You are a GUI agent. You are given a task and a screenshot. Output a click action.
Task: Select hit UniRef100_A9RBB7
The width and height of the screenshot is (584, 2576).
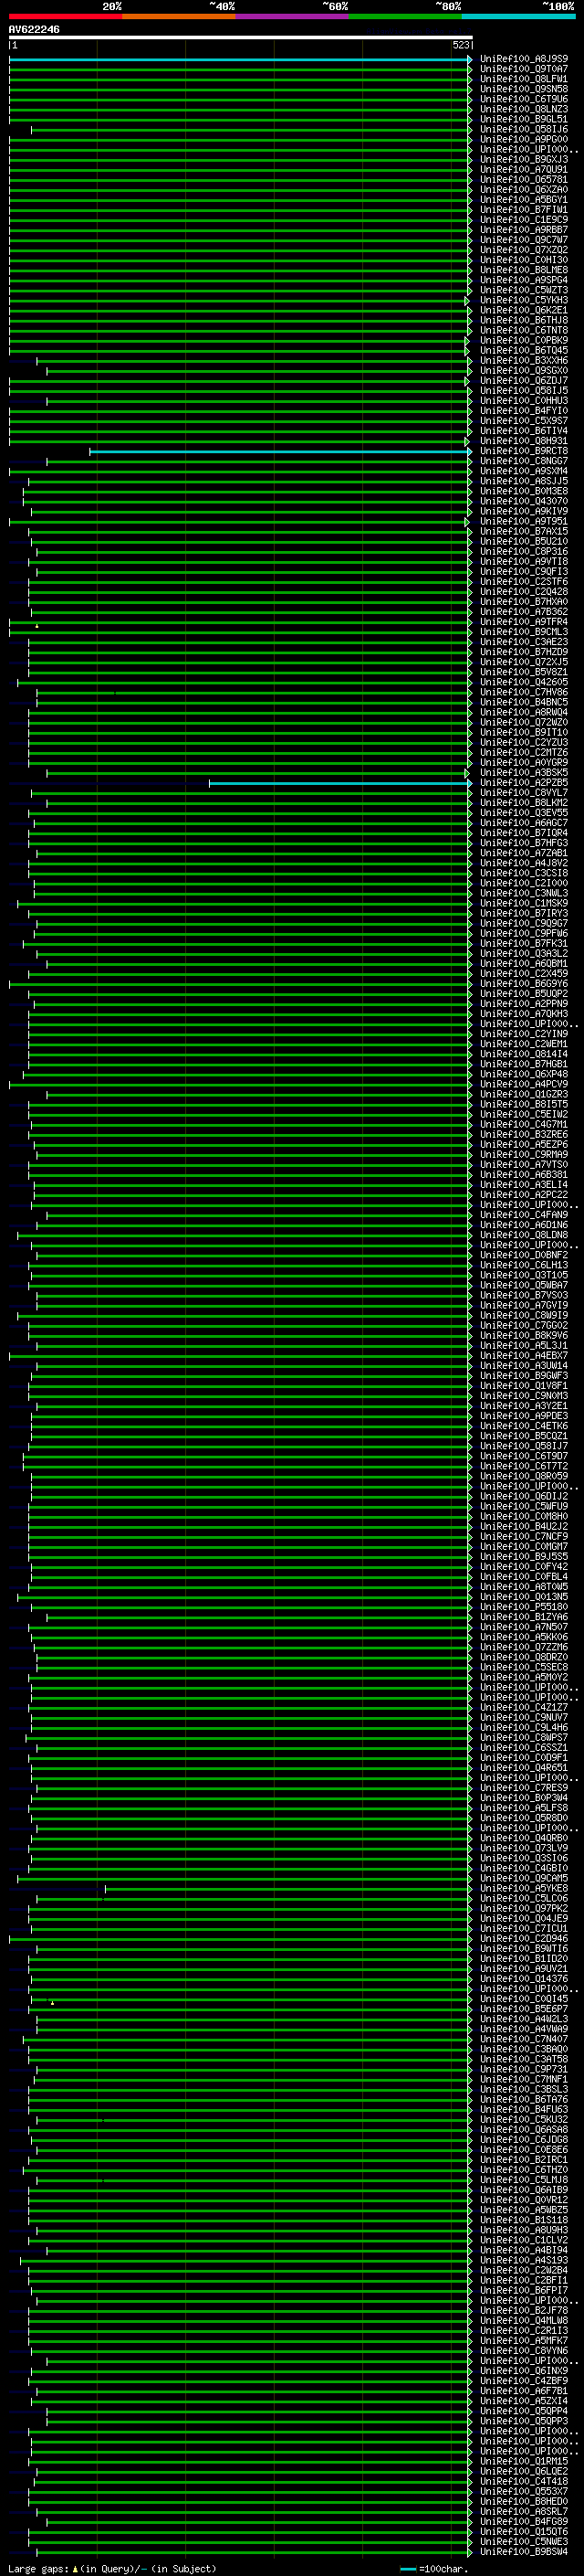point(524,231)
